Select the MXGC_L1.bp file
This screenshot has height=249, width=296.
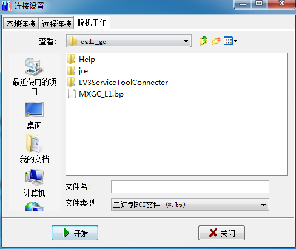[95, 94]
